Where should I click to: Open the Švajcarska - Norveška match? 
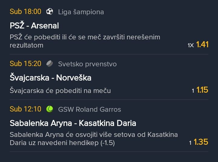(51, 78)
